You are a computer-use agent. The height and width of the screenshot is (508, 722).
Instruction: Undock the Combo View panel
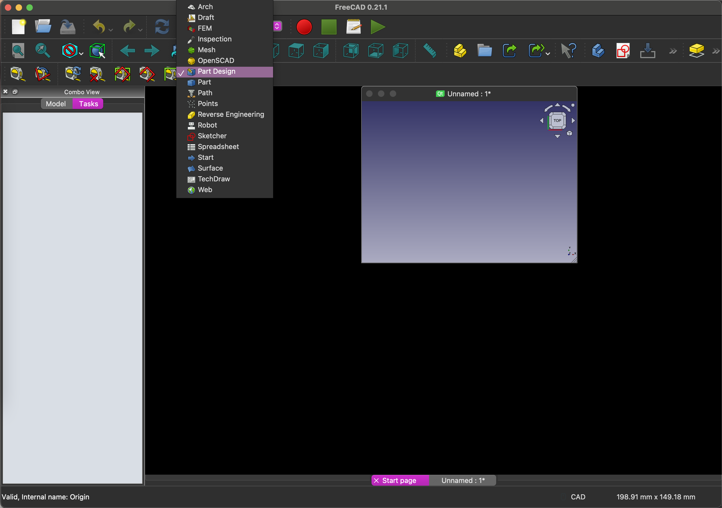coord(15,91)
